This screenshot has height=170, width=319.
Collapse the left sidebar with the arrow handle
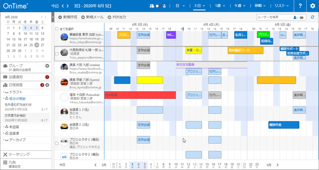[53, 17]
